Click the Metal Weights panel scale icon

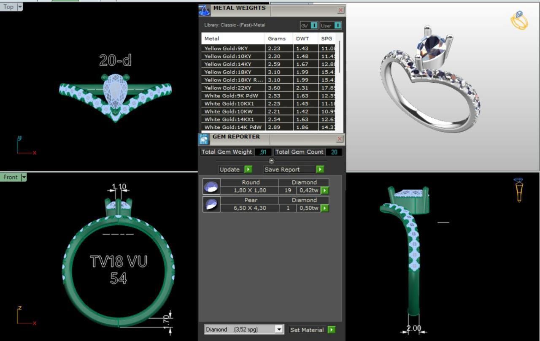[205, 11]
